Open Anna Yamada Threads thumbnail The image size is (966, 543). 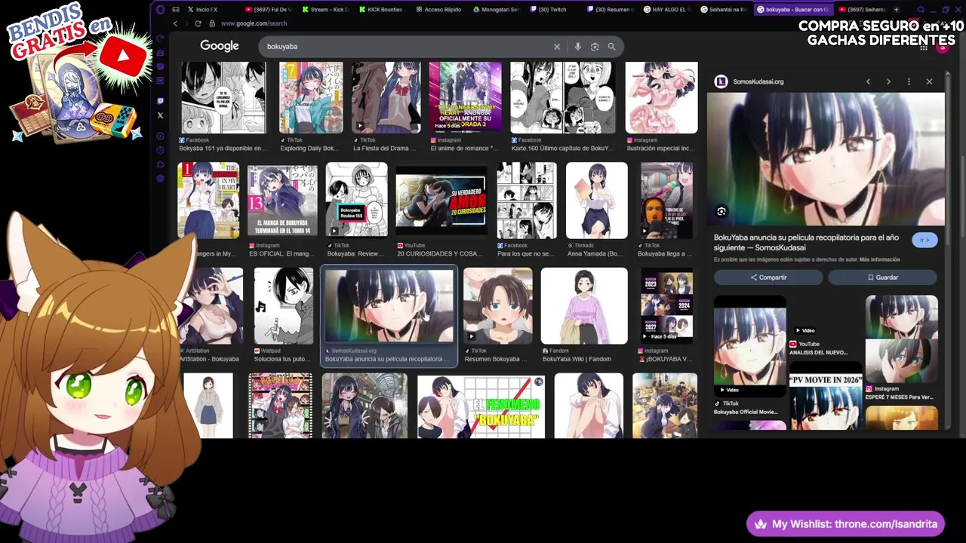597,200
